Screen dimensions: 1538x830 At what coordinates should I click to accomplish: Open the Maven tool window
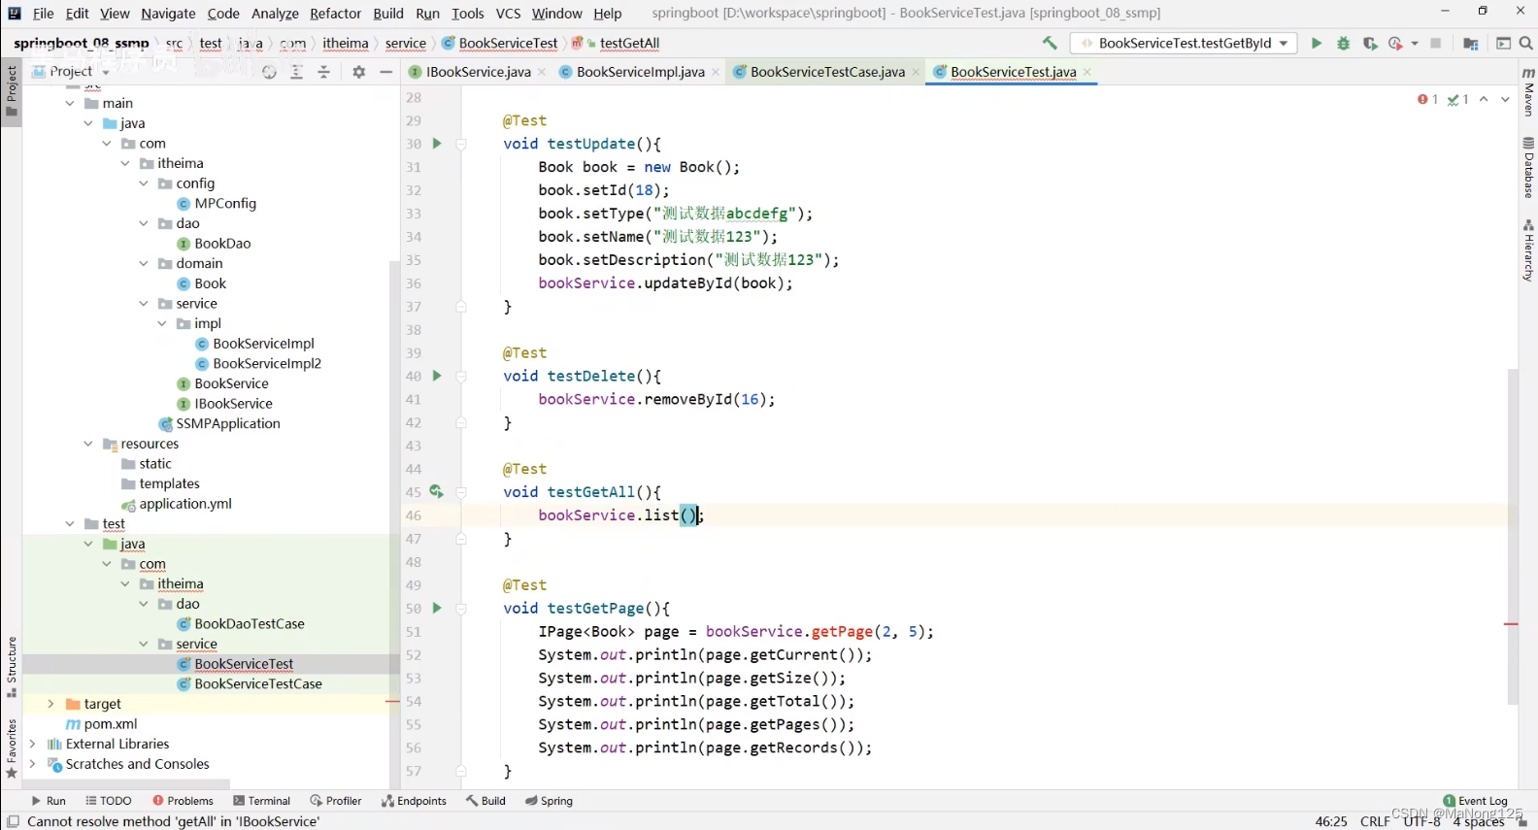1528,92
